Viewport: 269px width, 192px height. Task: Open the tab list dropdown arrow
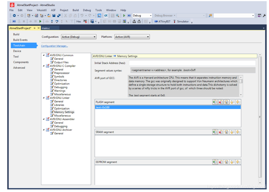263,28
